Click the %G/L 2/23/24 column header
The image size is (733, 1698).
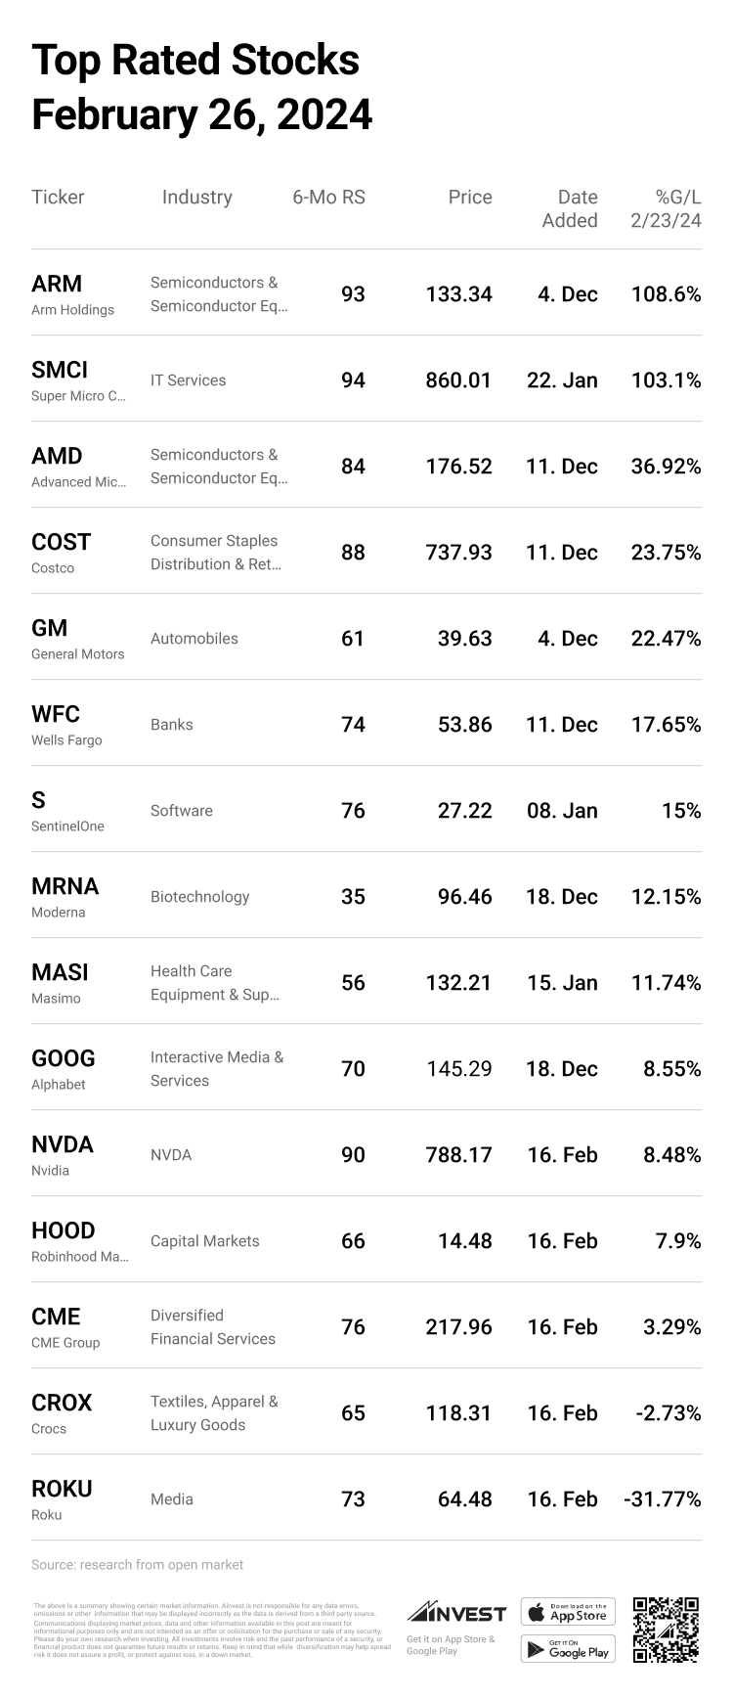[666, 209]
